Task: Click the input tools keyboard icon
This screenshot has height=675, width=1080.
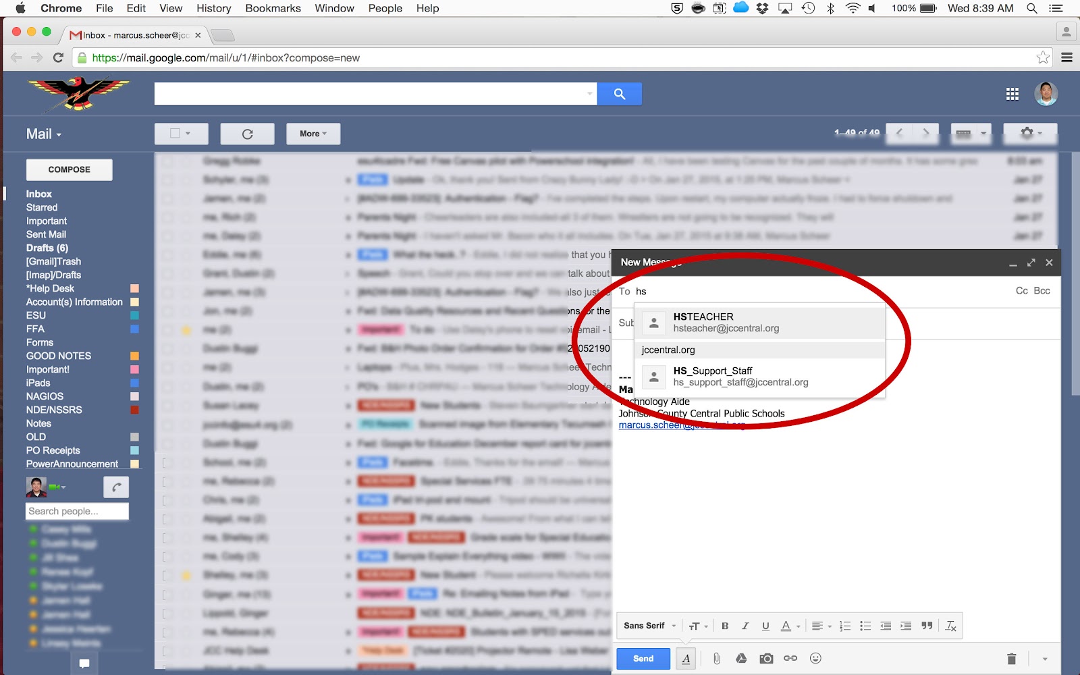Action: (x=964, y=133)
